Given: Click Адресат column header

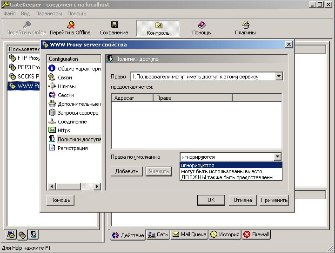Looking at the screenshot, I should 133,98.
